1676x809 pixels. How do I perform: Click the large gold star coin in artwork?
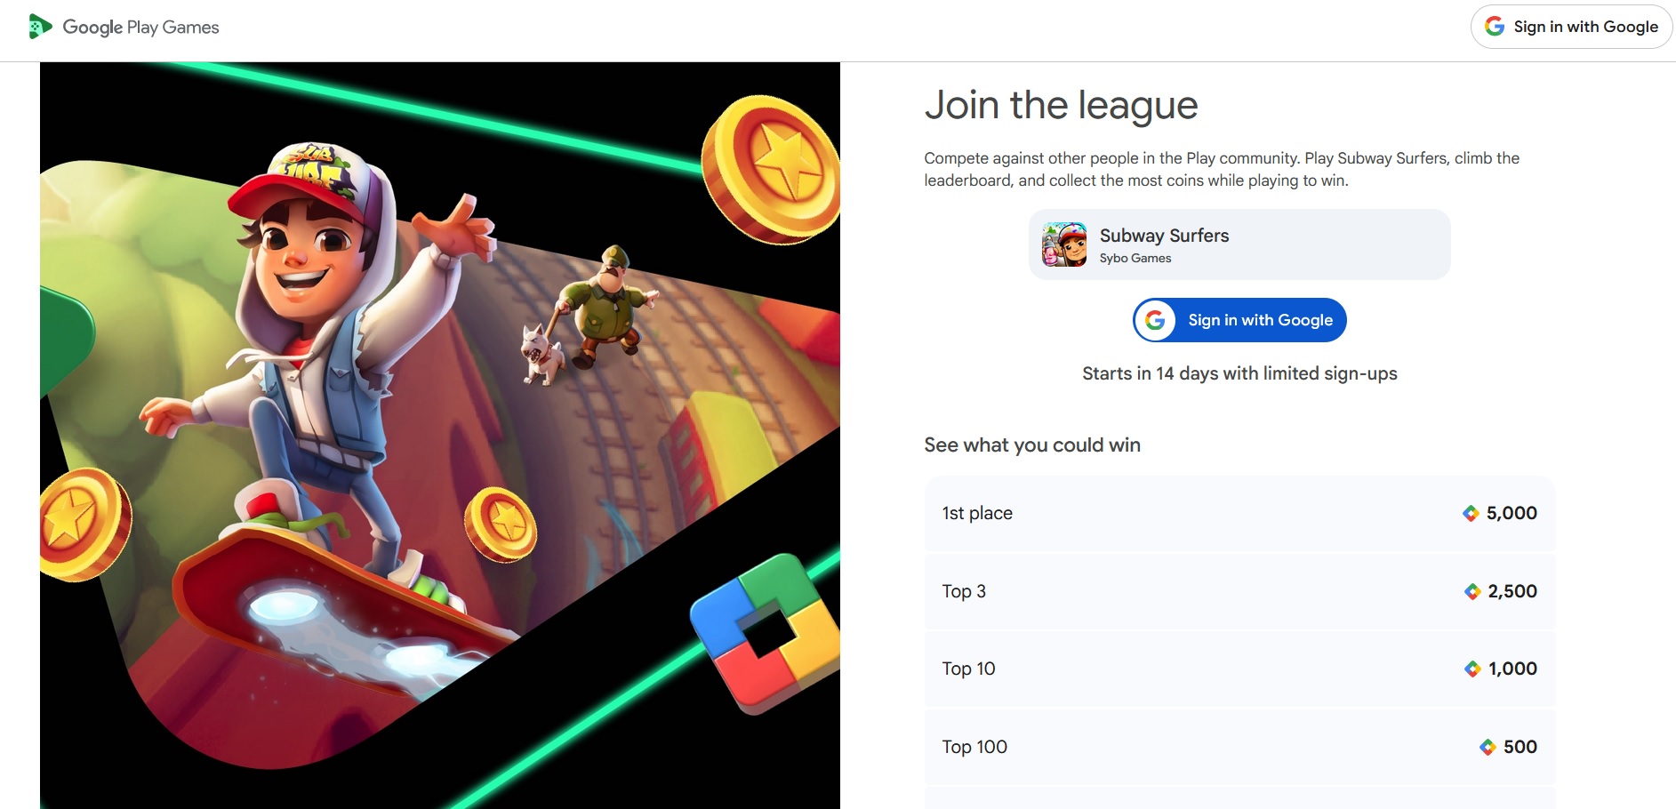pos(772,169)
